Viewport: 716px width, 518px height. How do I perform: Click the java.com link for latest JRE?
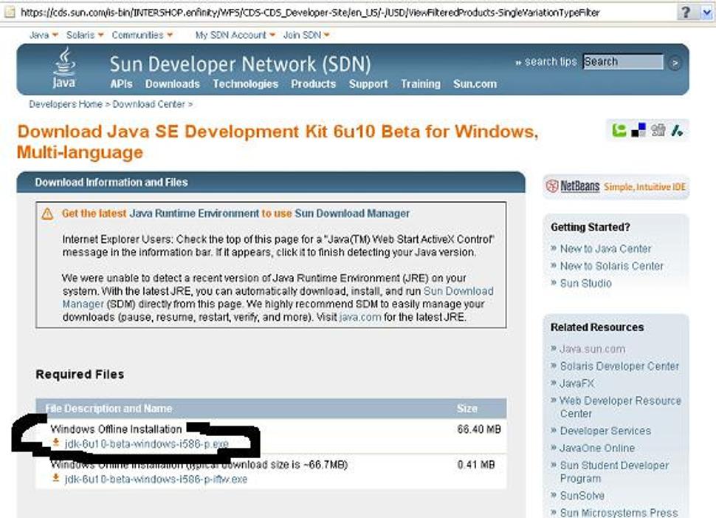pos(359,317)
